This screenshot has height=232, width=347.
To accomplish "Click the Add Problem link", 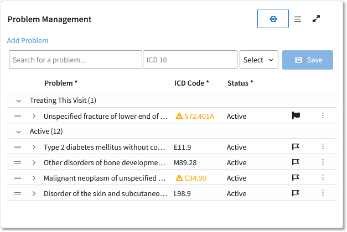I will (28, 41).
